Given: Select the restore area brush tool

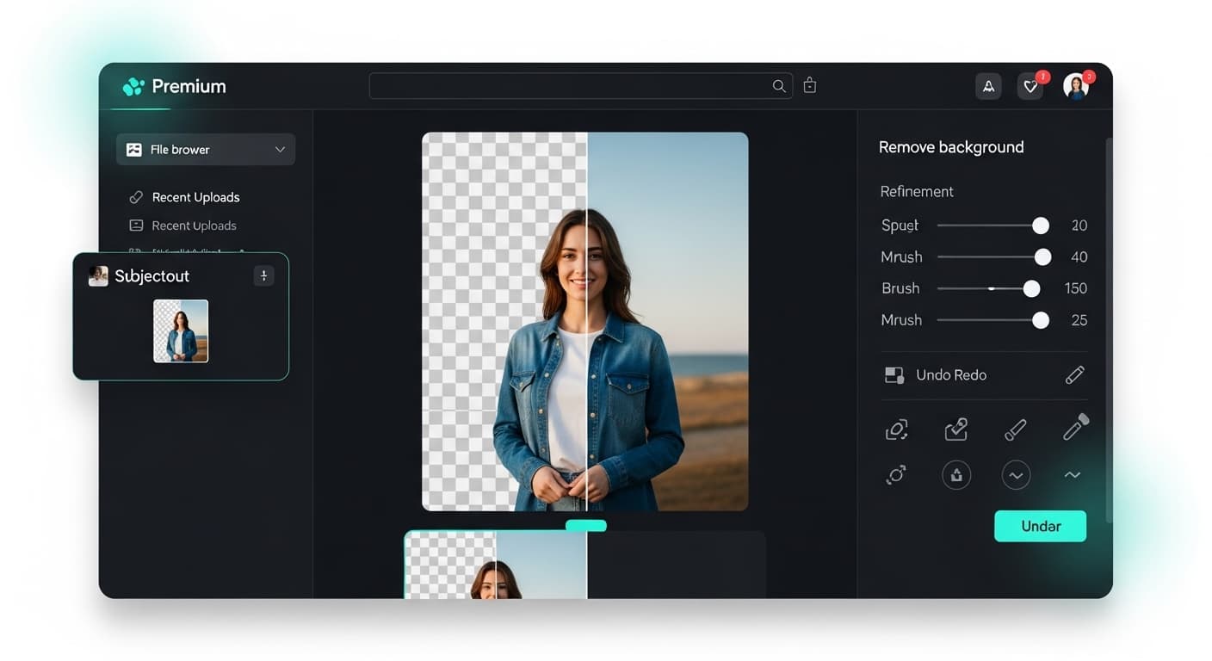Looking at the screenshot, I should point(955,429).
